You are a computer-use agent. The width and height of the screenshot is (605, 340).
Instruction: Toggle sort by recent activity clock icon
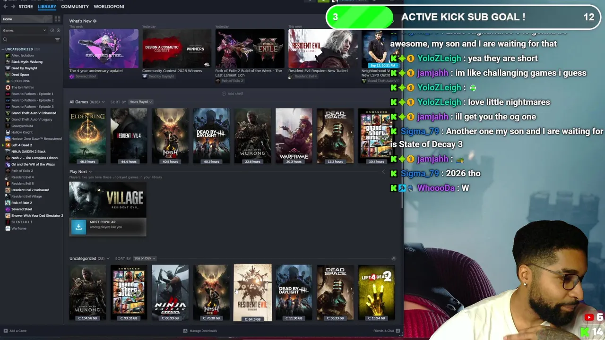pyautogui.click(x=52, y=30)
